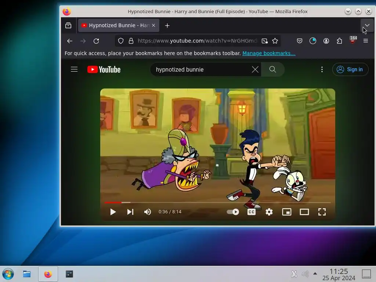Viewport: 376px width, 282px height.
Task: Bookmark this page with the star
Action: point(275,41)
